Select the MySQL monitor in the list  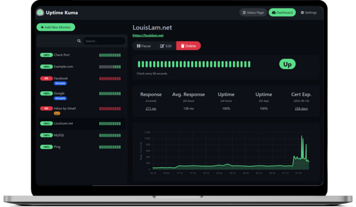(59, 135)
